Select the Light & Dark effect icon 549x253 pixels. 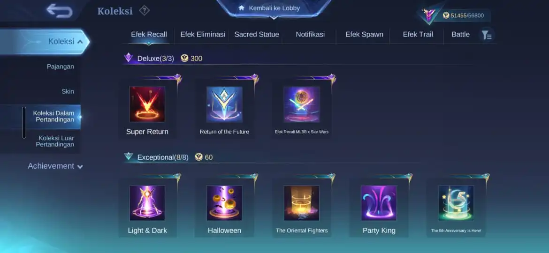pyautogui.click(x=147, y=203)
